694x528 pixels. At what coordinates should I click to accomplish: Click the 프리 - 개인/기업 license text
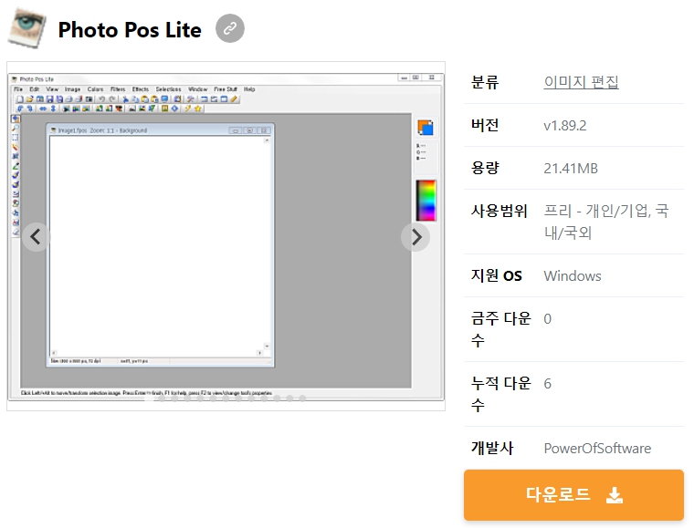click(606, 222)
